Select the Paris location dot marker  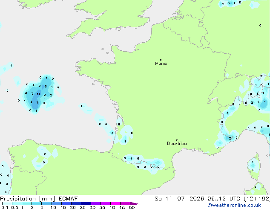161,60
